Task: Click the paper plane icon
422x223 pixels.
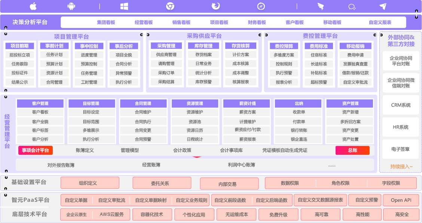Action: click(383, 6)
